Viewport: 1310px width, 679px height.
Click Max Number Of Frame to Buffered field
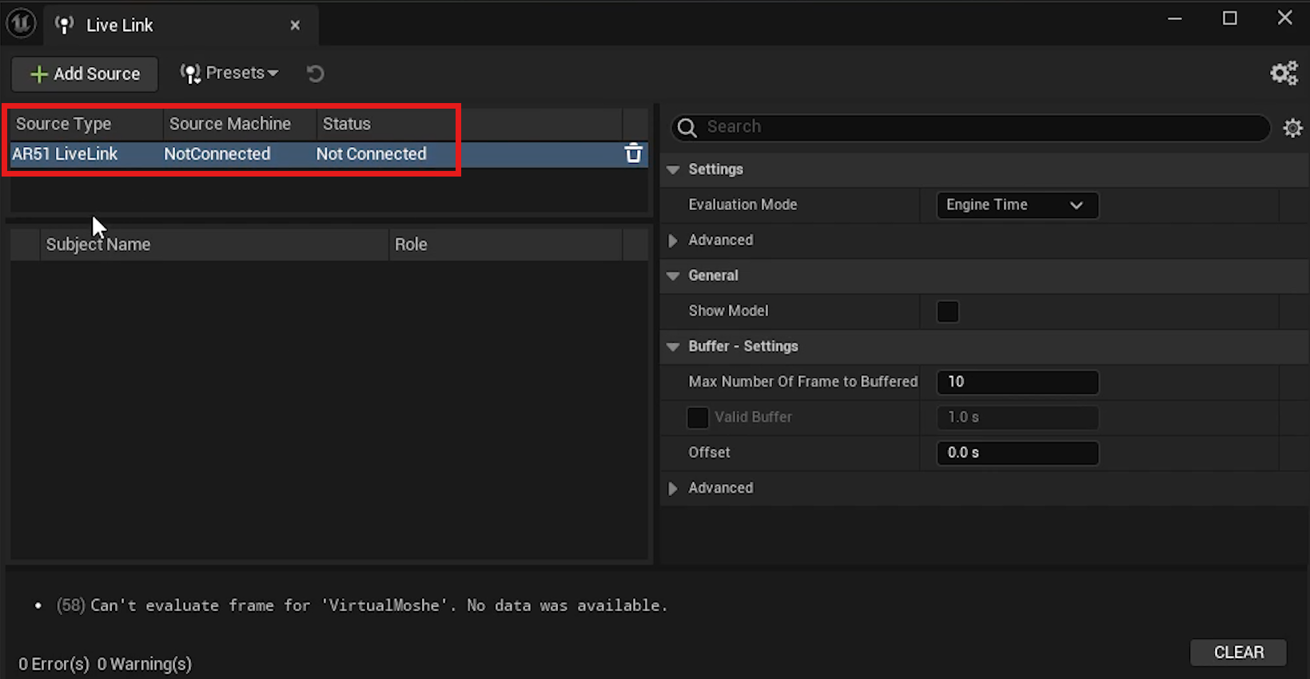(1017, 382)
